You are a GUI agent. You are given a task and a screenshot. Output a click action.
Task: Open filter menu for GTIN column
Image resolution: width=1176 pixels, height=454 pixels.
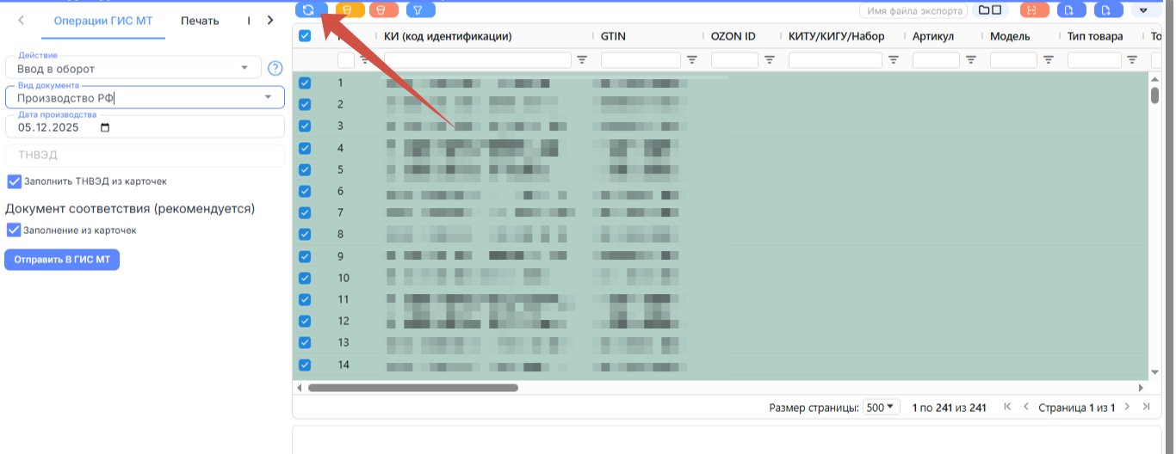pos(691,60)
